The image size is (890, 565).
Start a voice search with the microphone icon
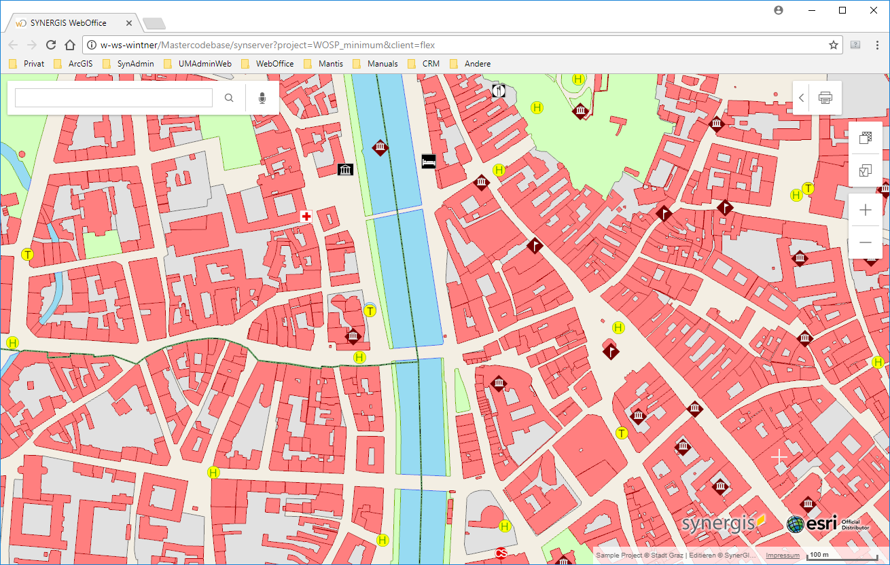(262, 98)
